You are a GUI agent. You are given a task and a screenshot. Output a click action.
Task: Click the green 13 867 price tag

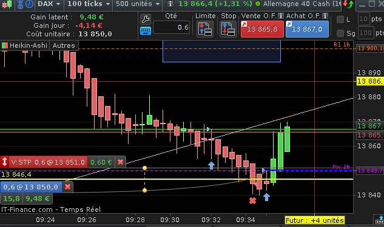point(370,126)
